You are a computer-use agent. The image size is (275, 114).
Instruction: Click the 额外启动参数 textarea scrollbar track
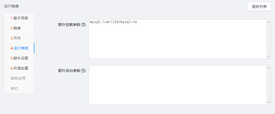click(269, 85)
